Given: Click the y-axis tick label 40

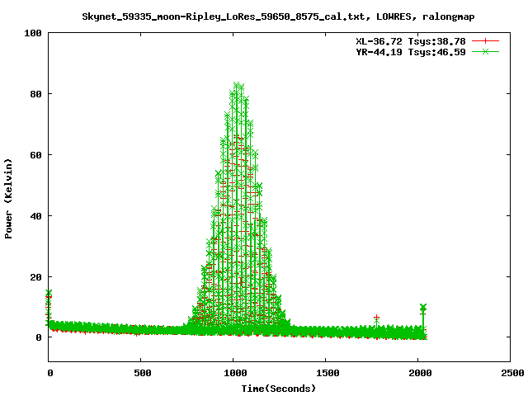Looking at the screenshot, I should (35, 216).
